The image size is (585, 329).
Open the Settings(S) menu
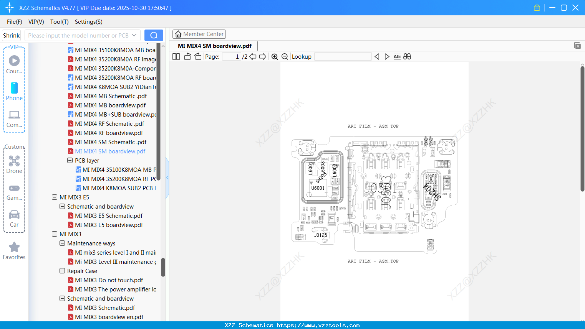pos(89,22)
